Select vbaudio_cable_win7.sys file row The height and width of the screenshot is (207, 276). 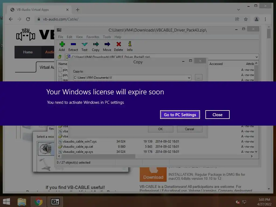[156, 141]
